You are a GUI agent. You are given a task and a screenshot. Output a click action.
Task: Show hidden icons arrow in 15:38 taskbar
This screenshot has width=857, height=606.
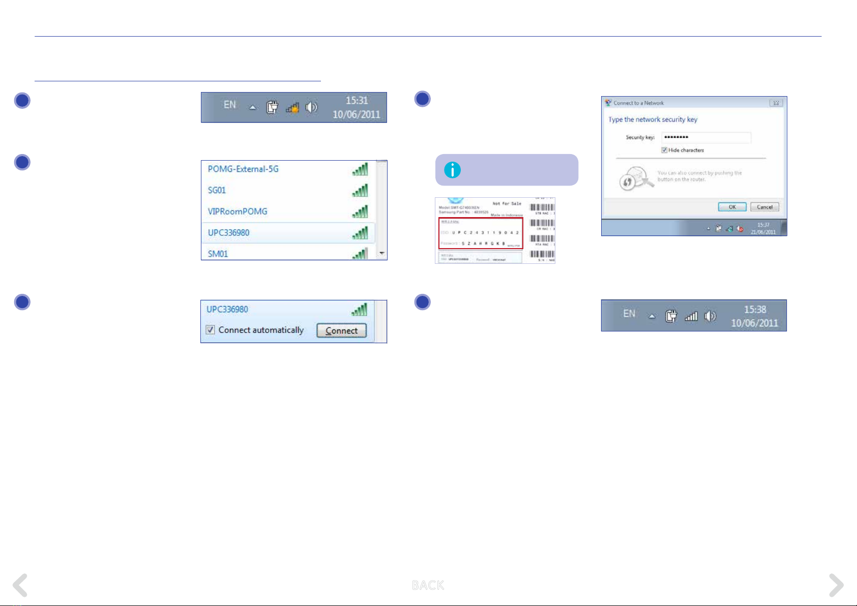652,316
